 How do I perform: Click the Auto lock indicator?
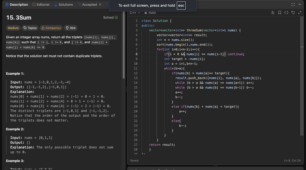tap(150, 13)
